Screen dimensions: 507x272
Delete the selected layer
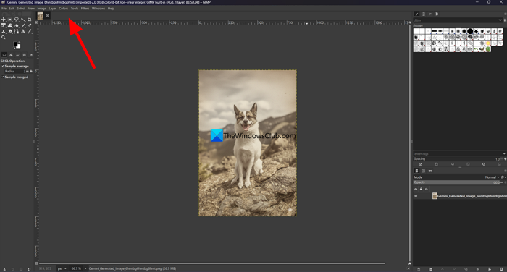tap(501, 269)
